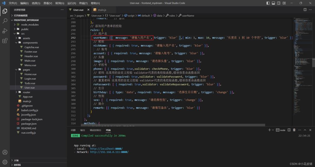This screenshot has height=167, width=315.
Task: Open the Manage gear settings icon
Action: (x=5, y=162)
